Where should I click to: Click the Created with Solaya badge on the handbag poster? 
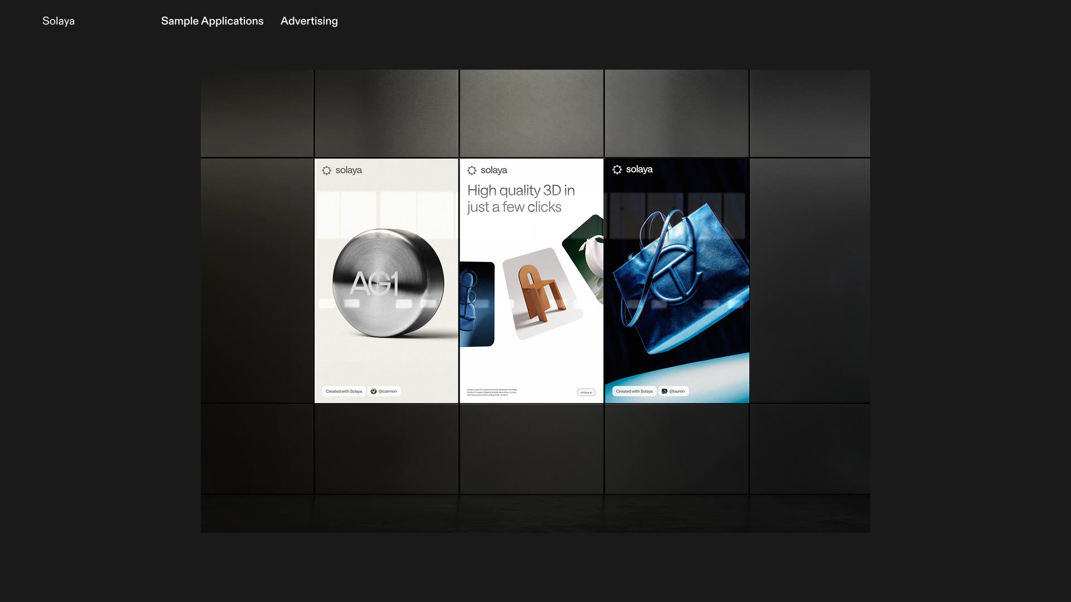point(634,391)
